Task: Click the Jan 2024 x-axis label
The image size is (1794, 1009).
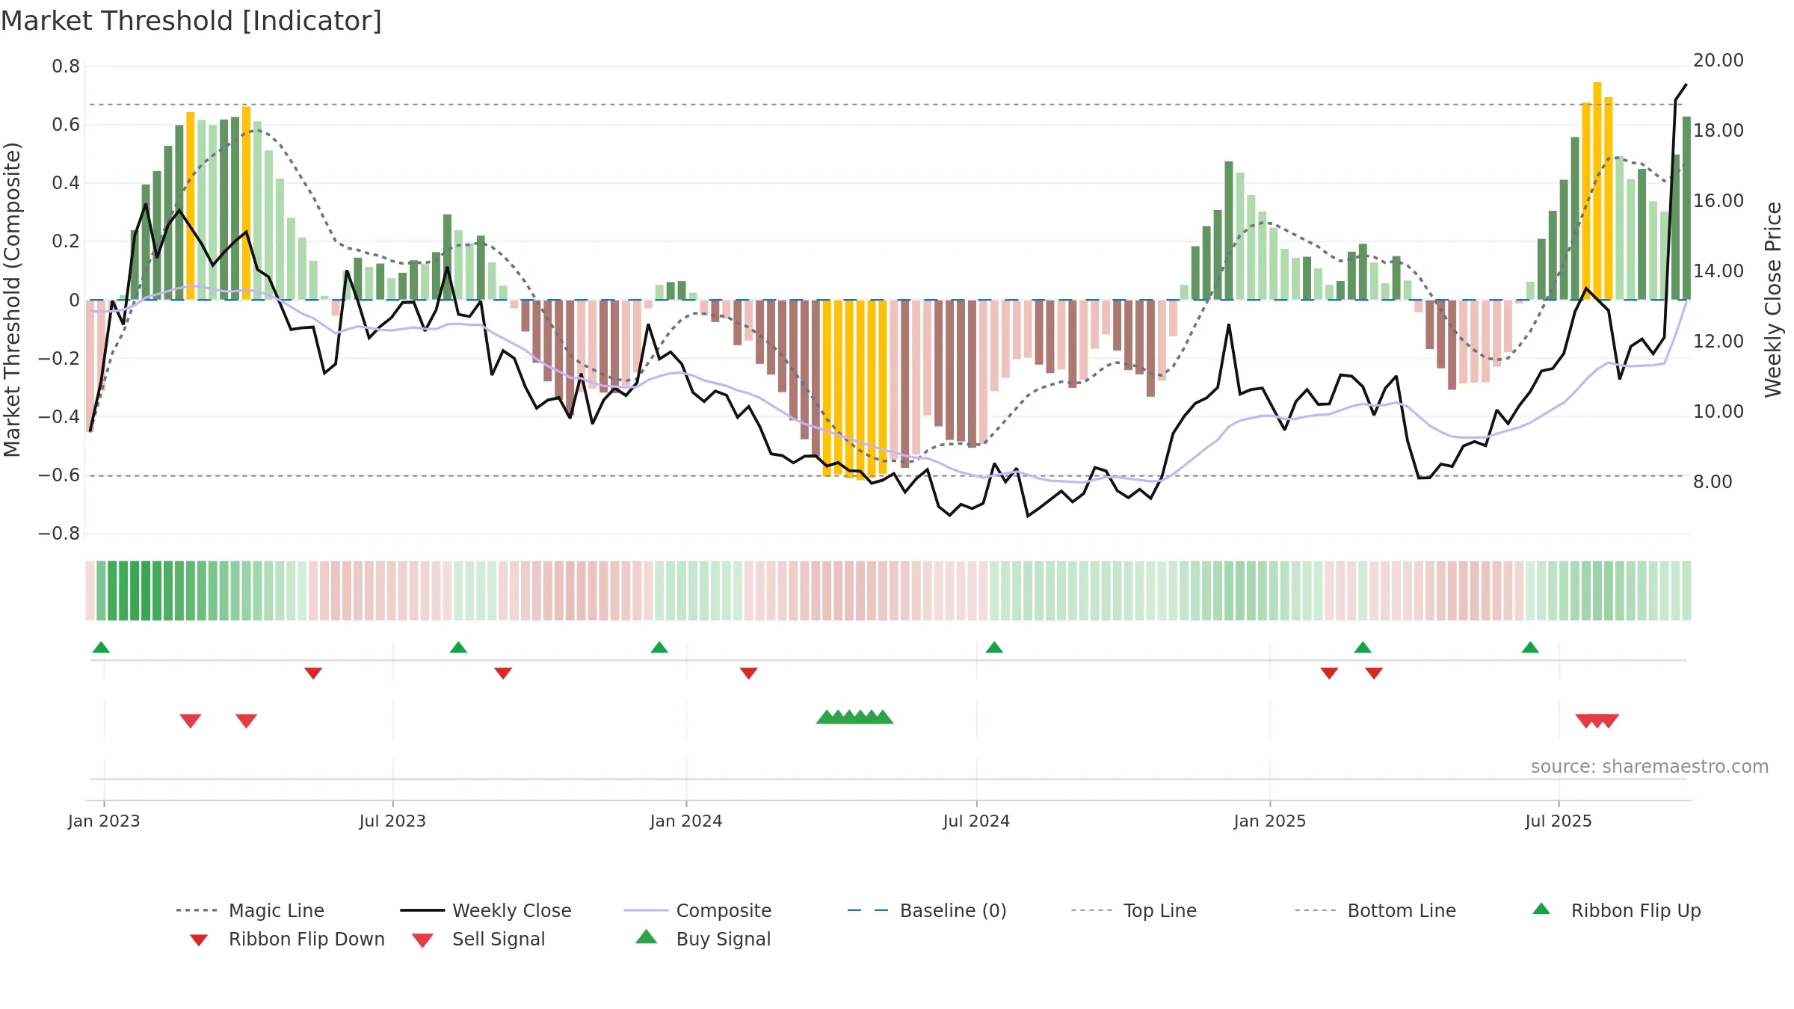Action: click(x=686, y=821)
